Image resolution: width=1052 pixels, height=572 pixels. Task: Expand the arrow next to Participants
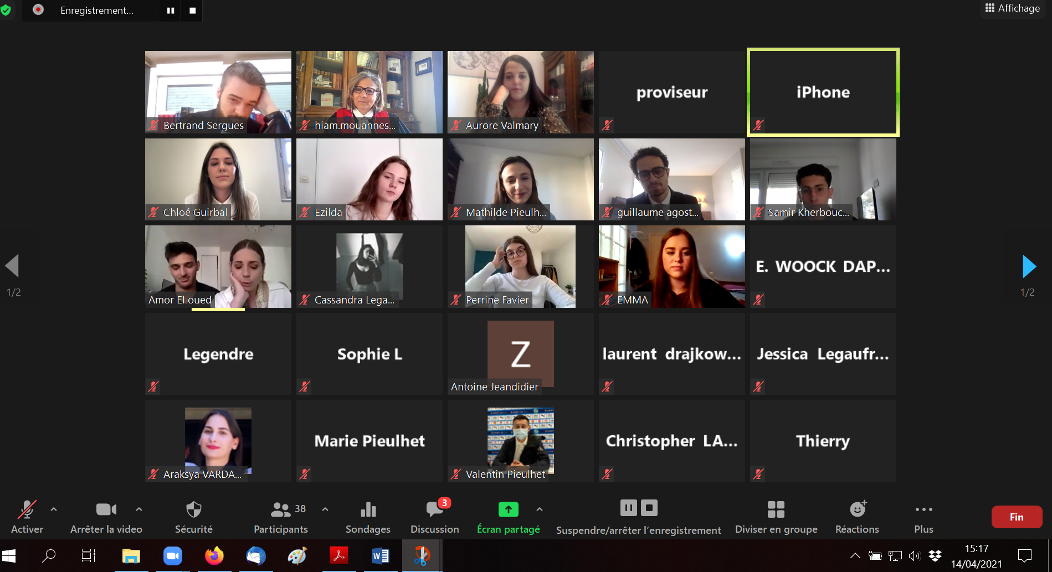[325, 509]
